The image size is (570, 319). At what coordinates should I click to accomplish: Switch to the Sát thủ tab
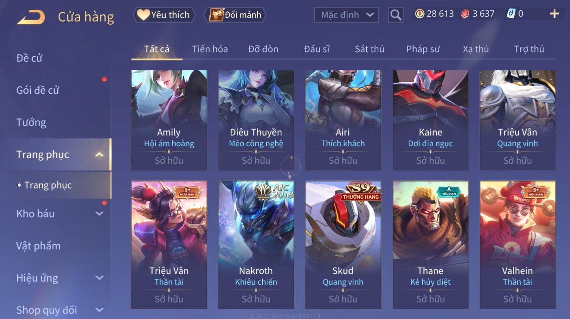click(x=369, y=49)
